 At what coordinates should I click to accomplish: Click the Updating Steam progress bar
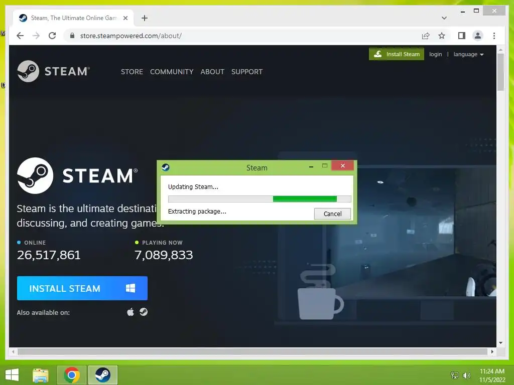click(x=260, y=199)
